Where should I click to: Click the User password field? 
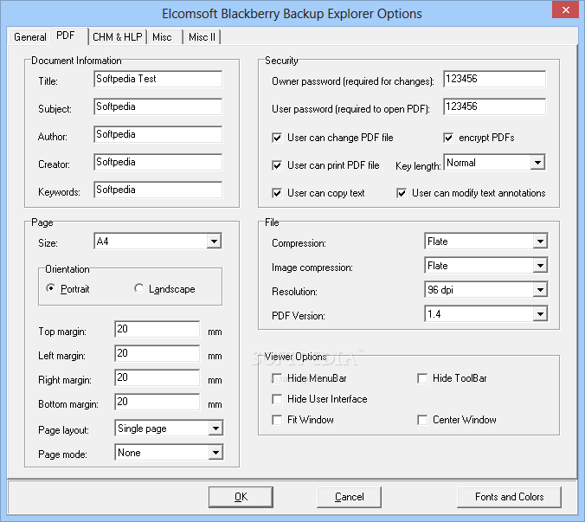click(x=495, y=106)
